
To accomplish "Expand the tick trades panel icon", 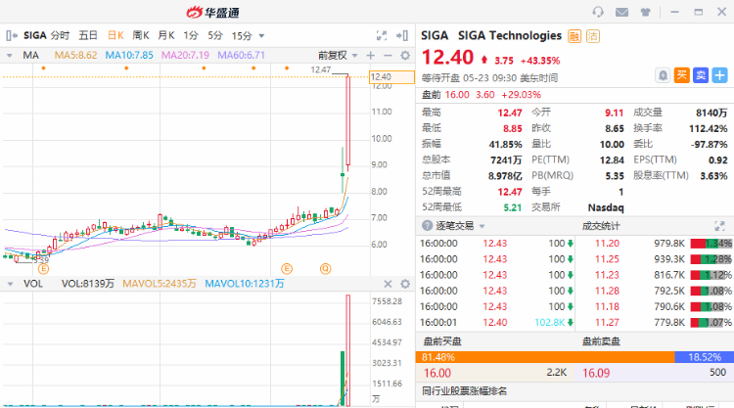I will (719, 226).
